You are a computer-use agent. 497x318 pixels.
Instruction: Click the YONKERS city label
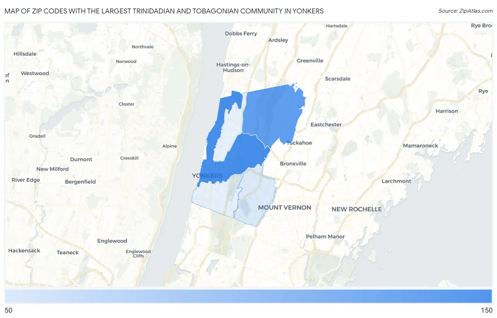[207, 175]
